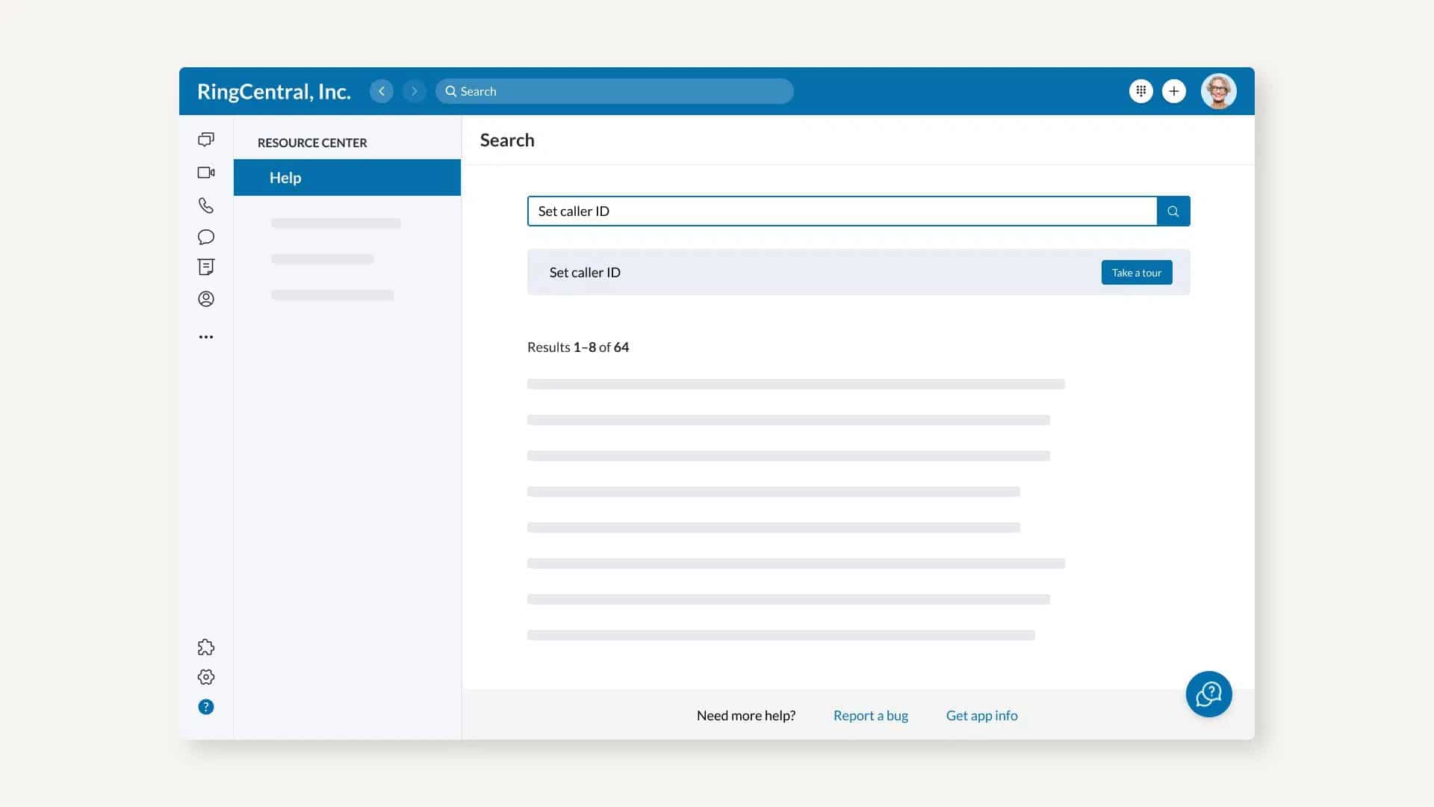Click Get app info link at bottom
This screenshot has width=1434, height=807.
(x=981, y=715)
